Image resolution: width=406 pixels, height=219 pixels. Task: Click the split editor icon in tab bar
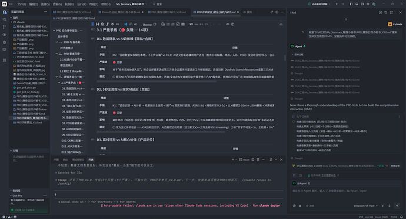click(x=277, y=12)
